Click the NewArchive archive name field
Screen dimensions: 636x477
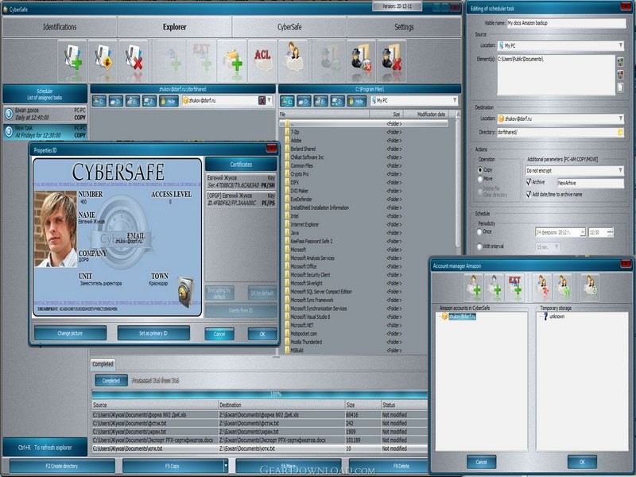point(591,183)
